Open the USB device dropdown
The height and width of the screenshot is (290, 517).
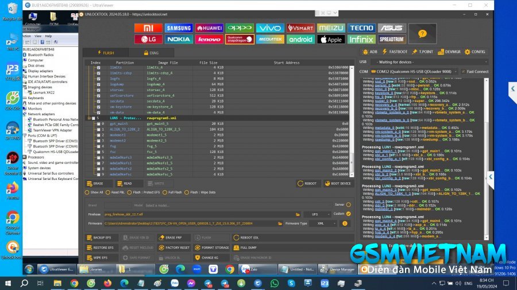coord(429,62)
